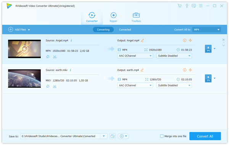Open the output folder browse icon
This screenshot has height=145, width=229.
(x=113, y=136)
